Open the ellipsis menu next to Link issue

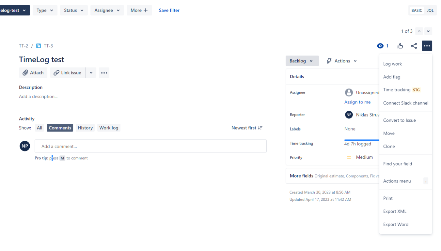(104, 72)
